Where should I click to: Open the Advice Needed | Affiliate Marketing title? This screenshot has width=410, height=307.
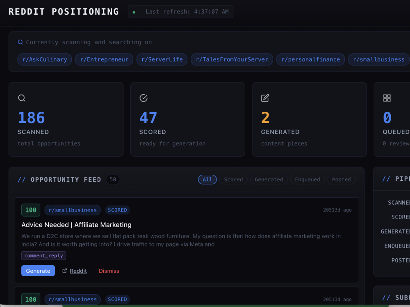pos(76,225)
